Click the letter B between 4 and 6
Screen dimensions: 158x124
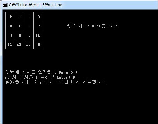[x=20, y=26]
